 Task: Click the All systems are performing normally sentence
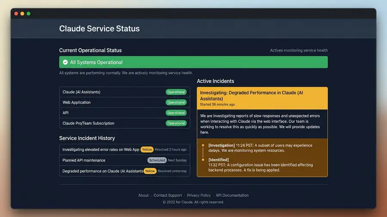[x=126, y=73]
